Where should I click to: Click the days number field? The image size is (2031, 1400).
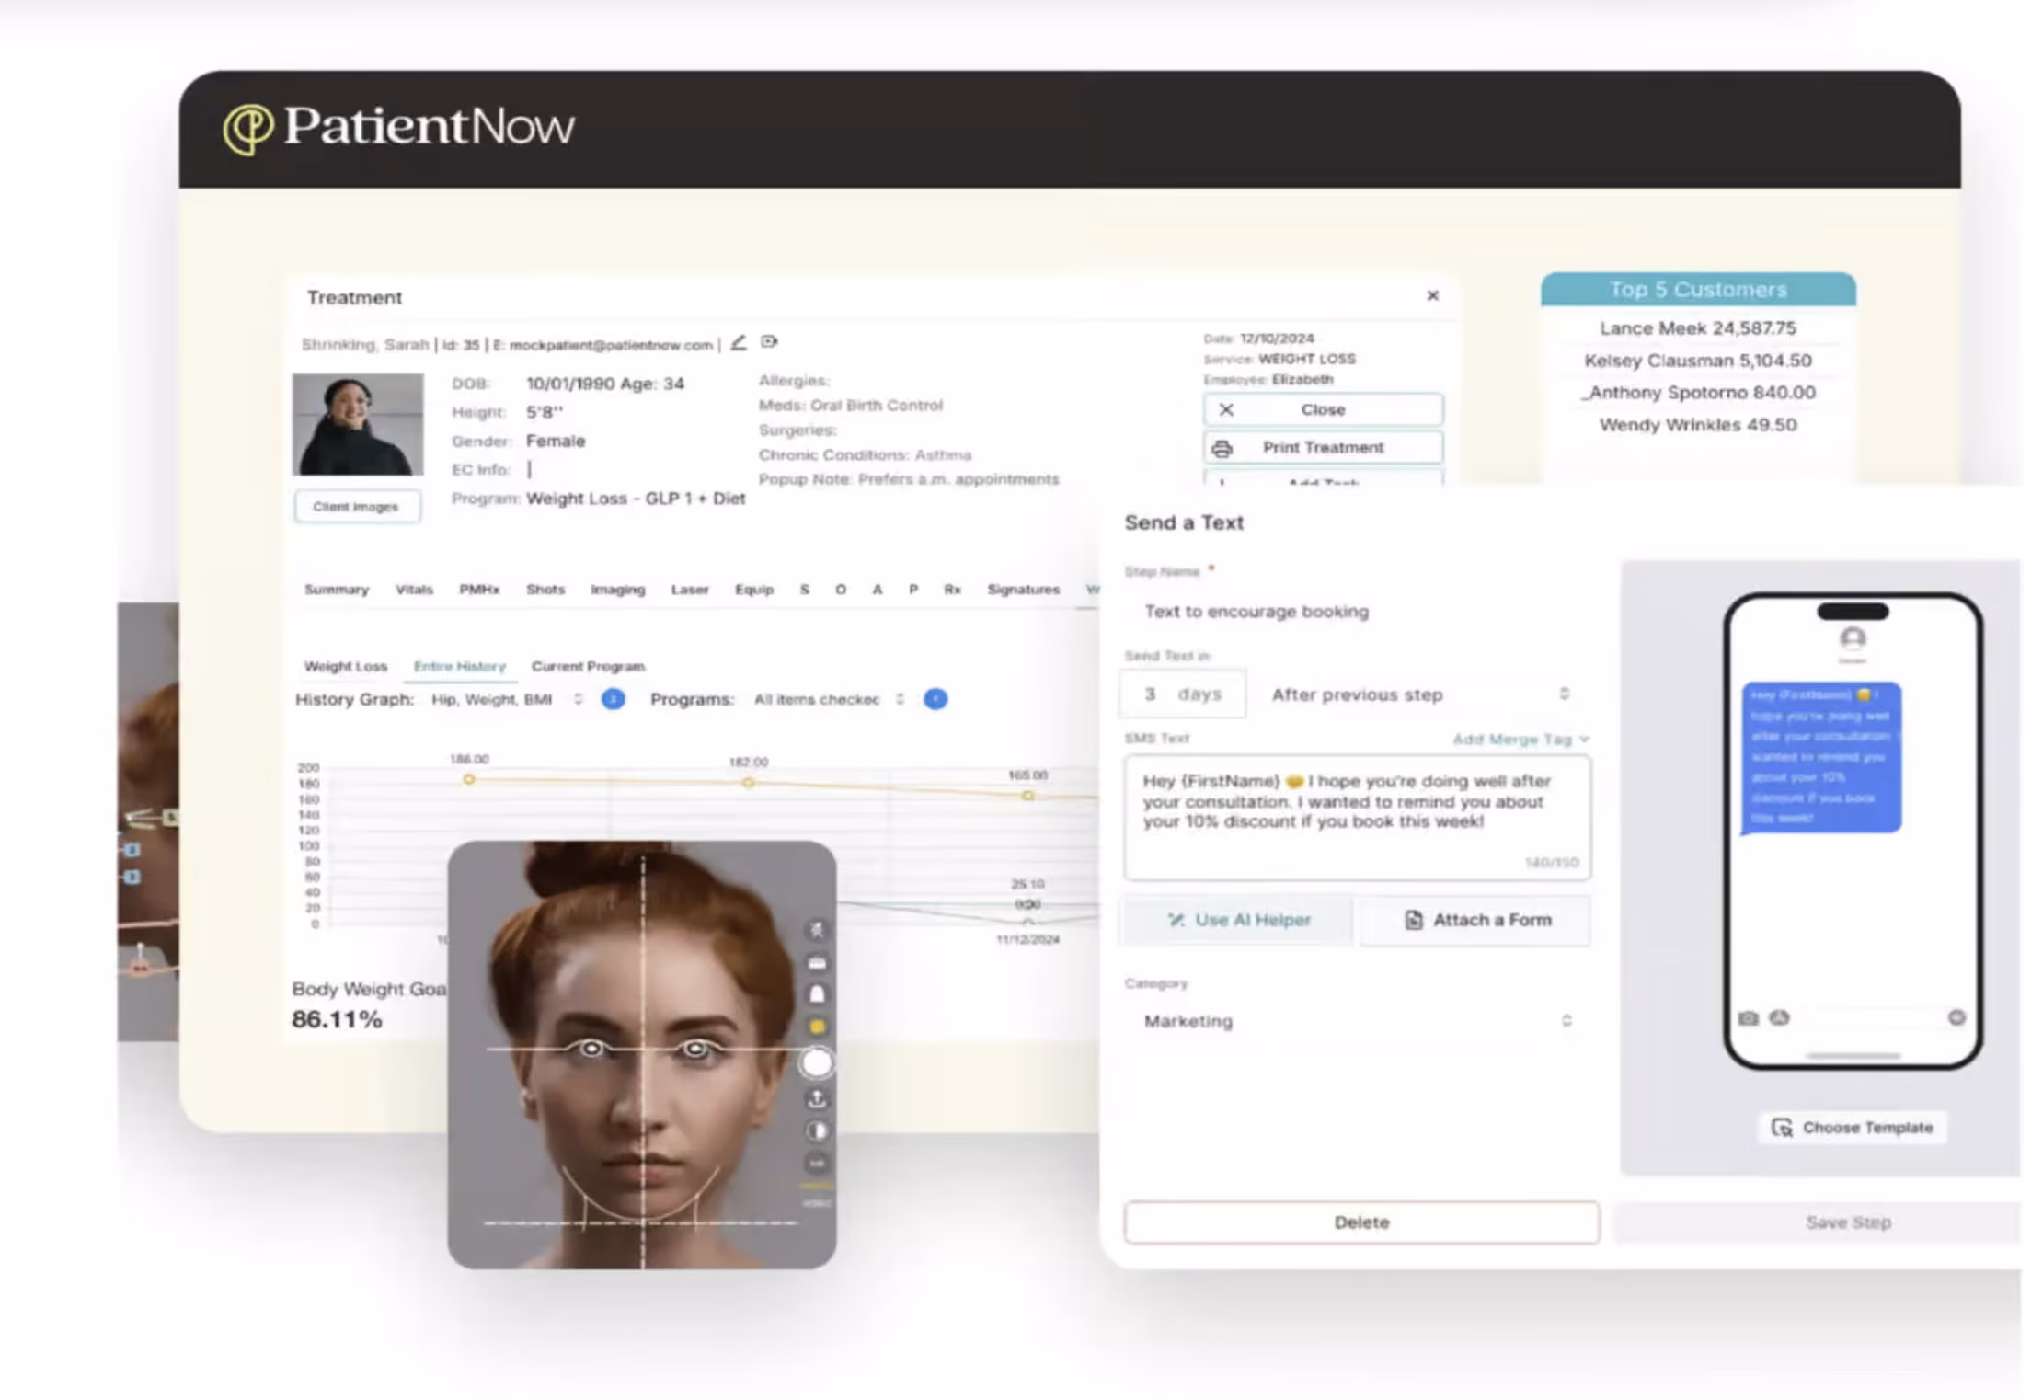1183,694
